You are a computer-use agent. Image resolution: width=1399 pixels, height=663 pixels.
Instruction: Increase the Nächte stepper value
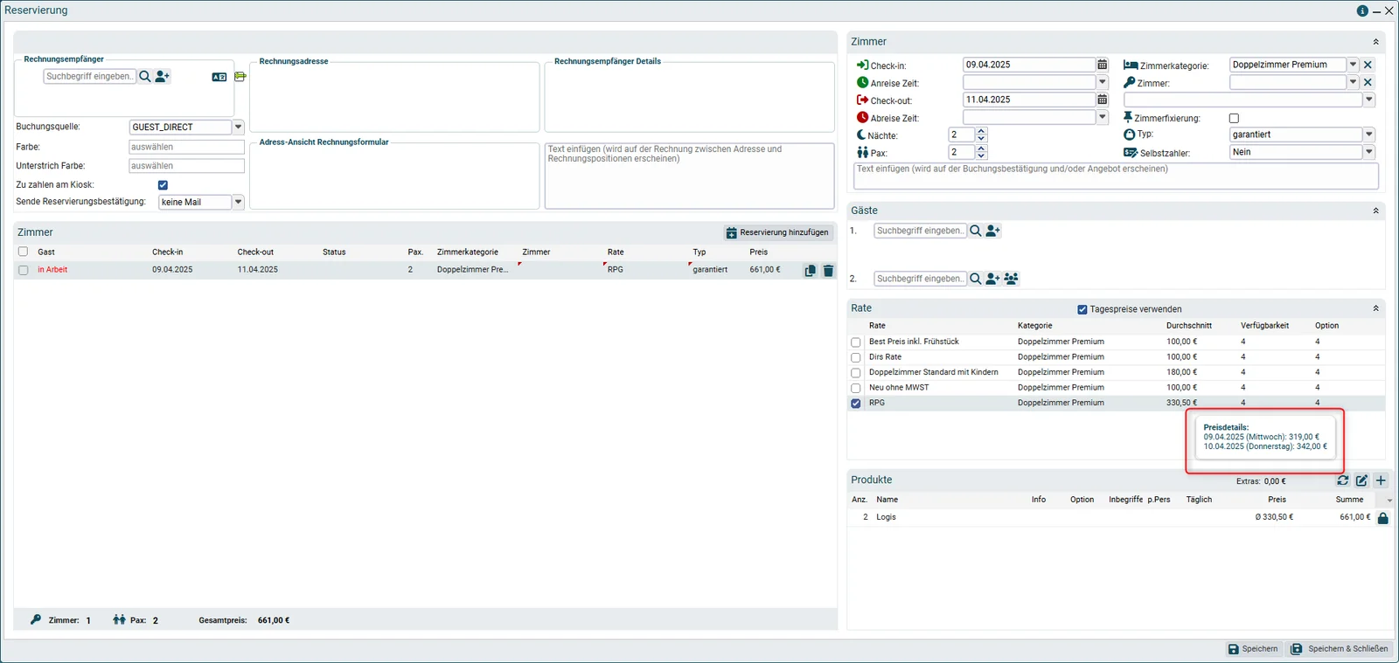(x=981, y=131)
